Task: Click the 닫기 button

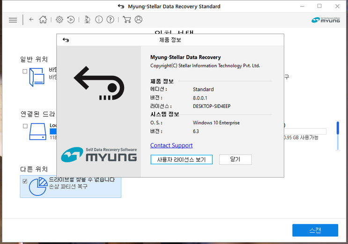Action: (x=235, y=159)
